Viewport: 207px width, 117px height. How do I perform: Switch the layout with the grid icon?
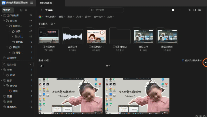(x=200, y=10)
